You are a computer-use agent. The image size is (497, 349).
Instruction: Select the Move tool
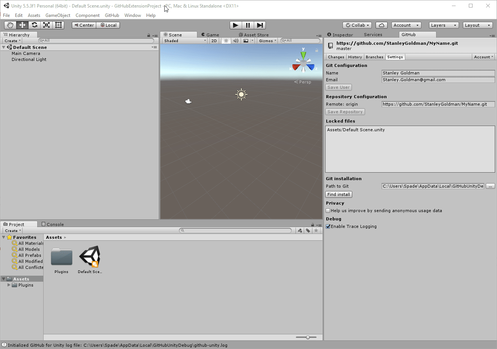22,25
